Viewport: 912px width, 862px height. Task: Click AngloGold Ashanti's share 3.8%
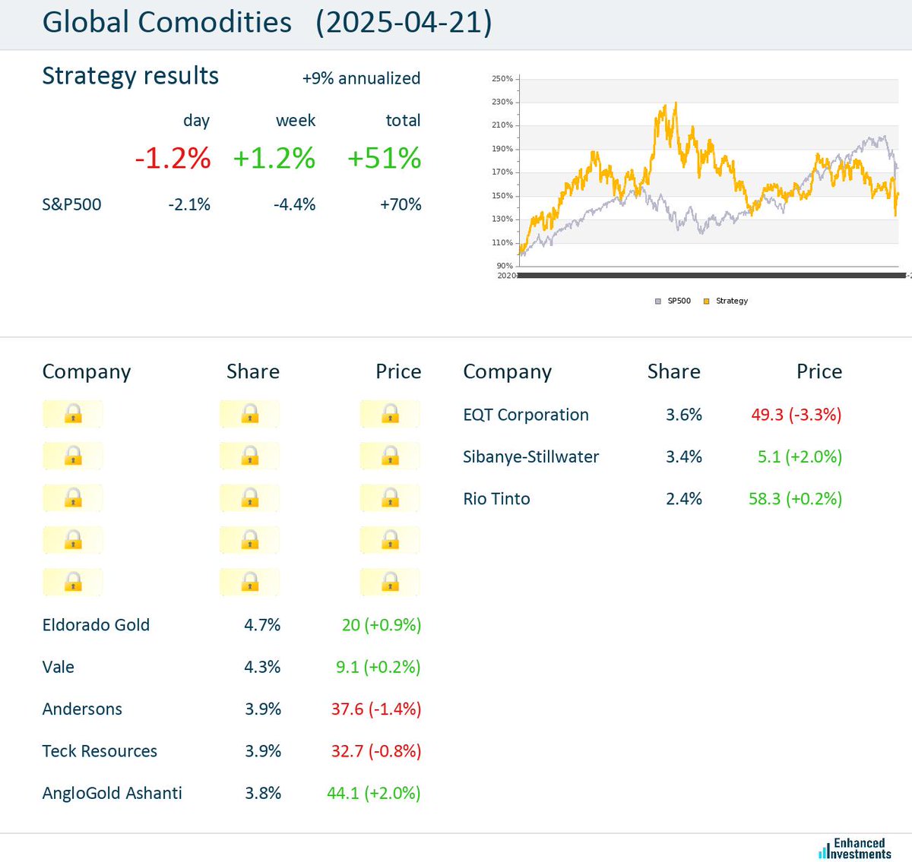coord(263,793)
